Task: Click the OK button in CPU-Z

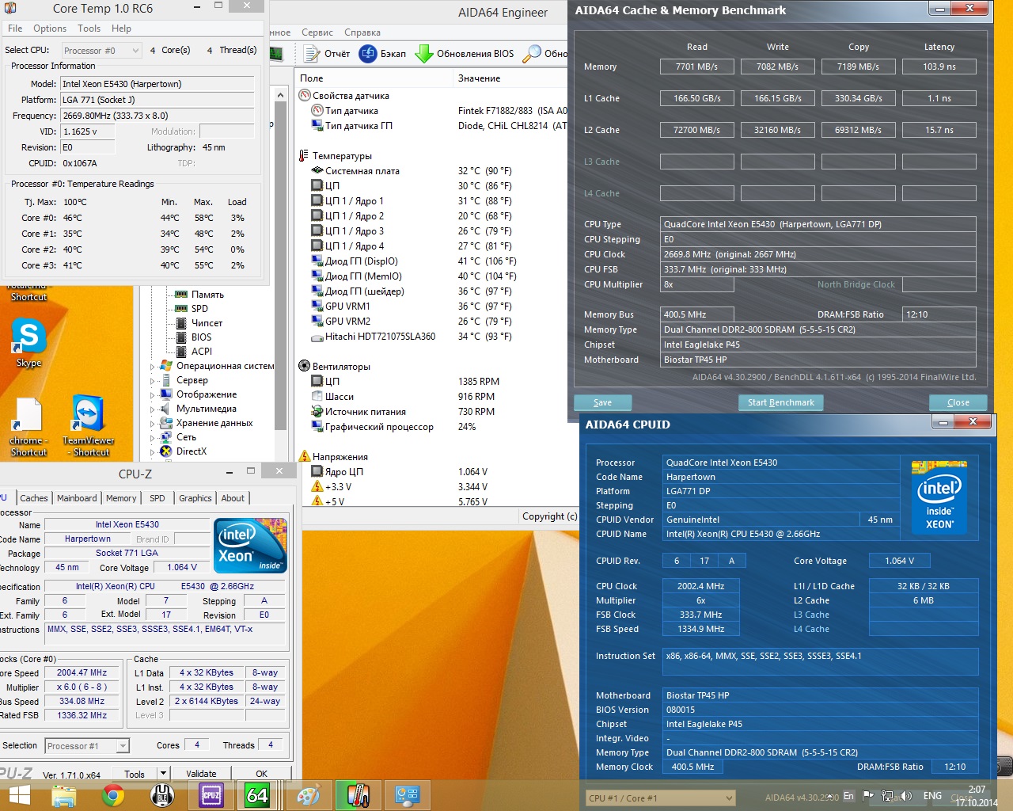Action: [261, 774]
